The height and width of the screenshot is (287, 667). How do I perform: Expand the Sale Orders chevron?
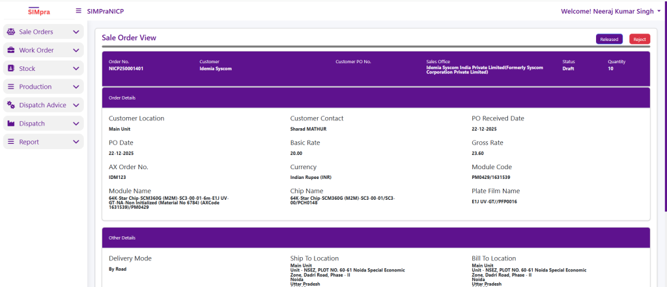76,32
